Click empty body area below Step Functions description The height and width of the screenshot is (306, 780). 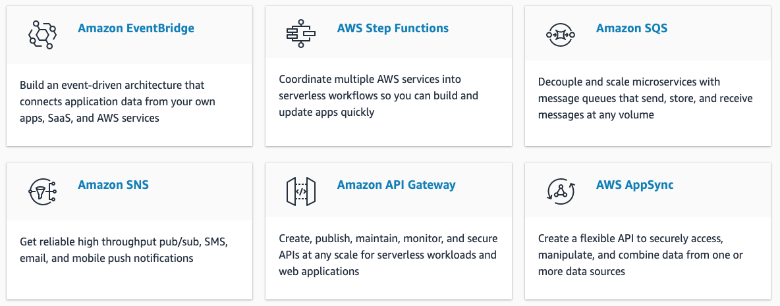coord(389,132)
